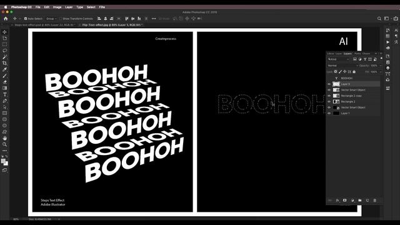The width and height of the screenshot is (400, 225).
Task: Open the File menu
Action: (x=37, y=7)
